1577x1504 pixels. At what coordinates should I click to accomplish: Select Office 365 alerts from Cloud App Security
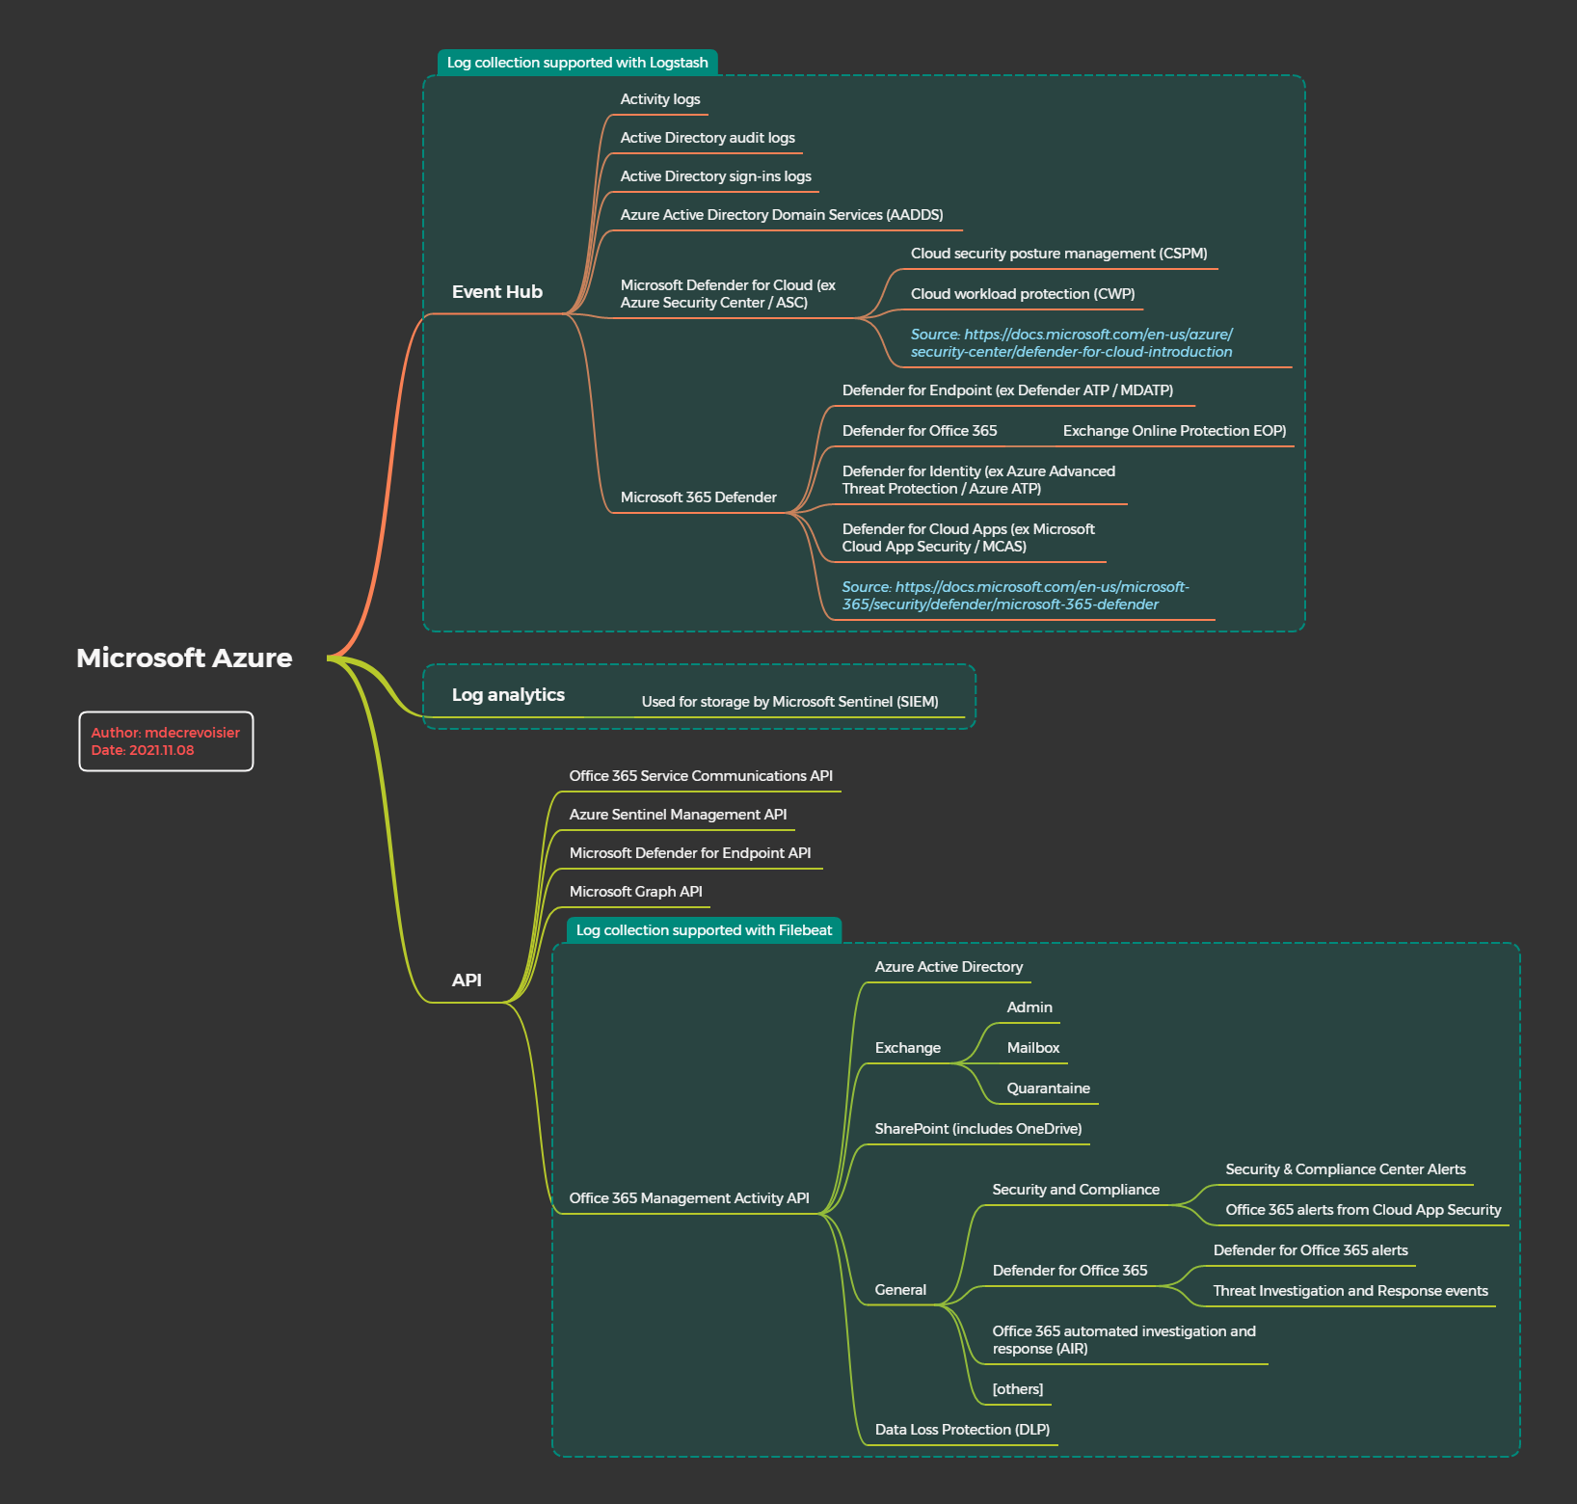click(x=1363, y=1210)
